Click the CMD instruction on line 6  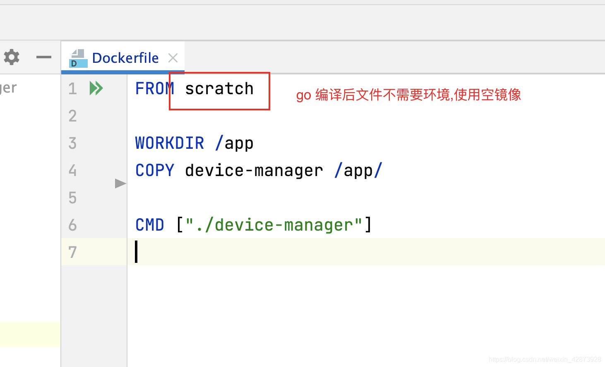point(149,224)
